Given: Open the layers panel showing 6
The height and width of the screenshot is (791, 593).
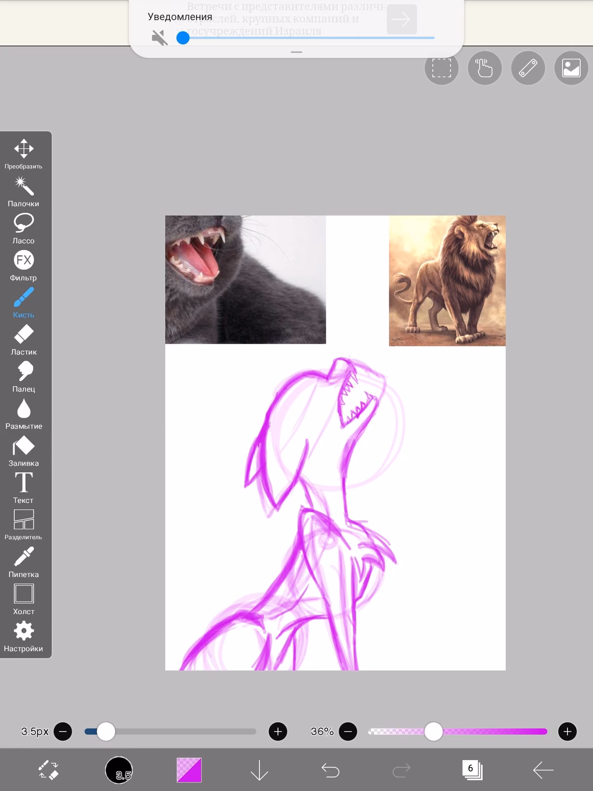Looking at the screenshot, I should tap(472, 770).
